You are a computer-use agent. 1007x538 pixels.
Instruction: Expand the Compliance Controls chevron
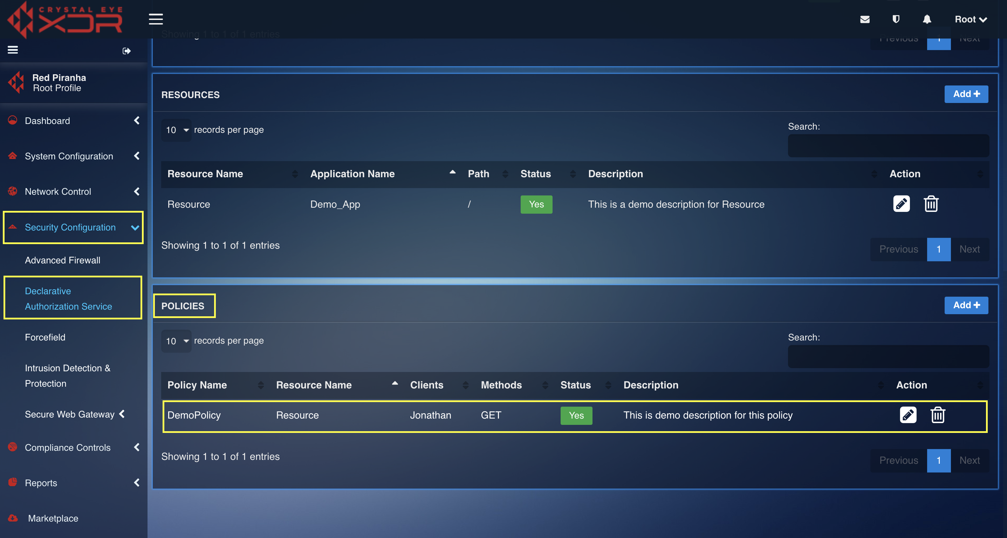[136, 447]
